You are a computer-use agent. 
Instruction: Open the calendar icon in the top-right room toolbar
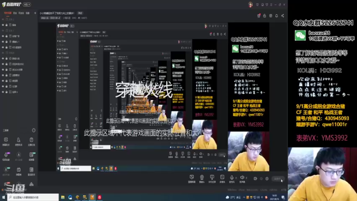(271, 16)
